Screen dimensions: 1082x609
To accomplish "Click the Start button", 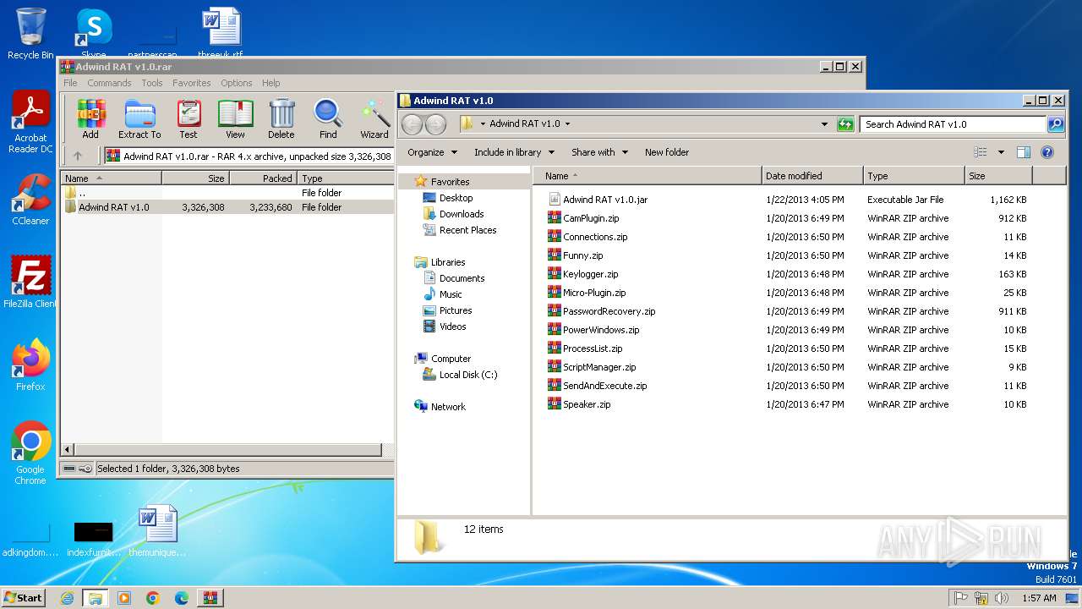I will point(23,597).
